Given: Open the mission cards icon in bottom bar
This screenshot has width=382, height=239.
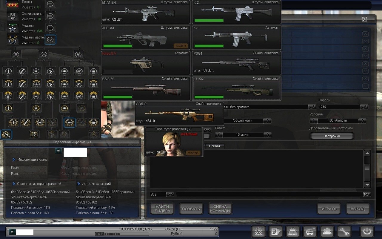Looking at the screenshot, I should click(x=276, y=232).
